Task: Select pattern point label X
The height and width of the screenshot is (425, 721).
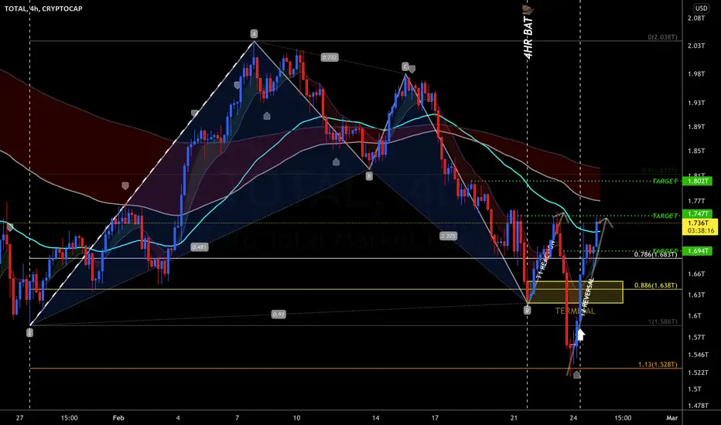Action: [29, 332]
